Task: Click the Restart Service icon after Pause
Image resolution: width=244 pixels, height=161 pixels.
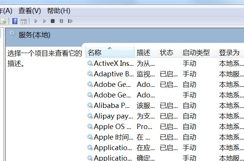Action: click(70, 21)
